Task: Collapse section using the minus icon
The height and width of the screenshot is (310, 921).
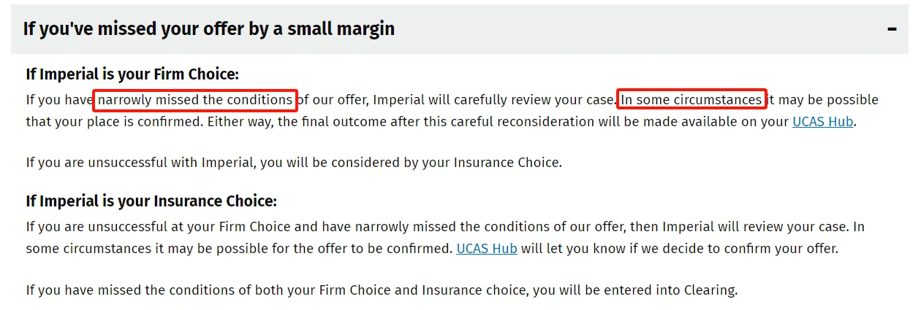Action: (891, 29)
